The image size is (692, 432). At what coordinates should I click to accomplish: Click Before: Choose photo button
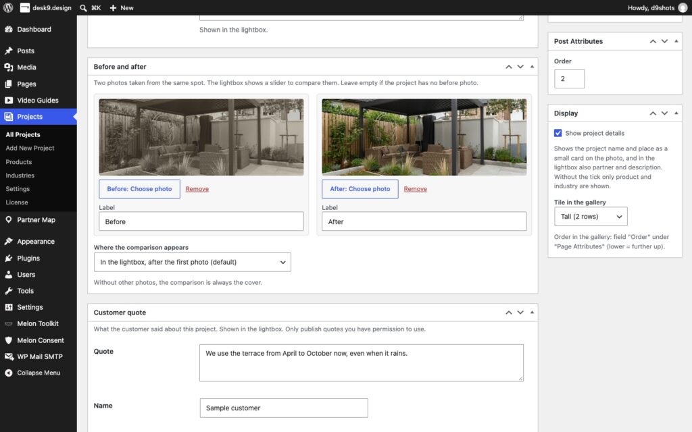pyautogui.click(x=139, y=189)
